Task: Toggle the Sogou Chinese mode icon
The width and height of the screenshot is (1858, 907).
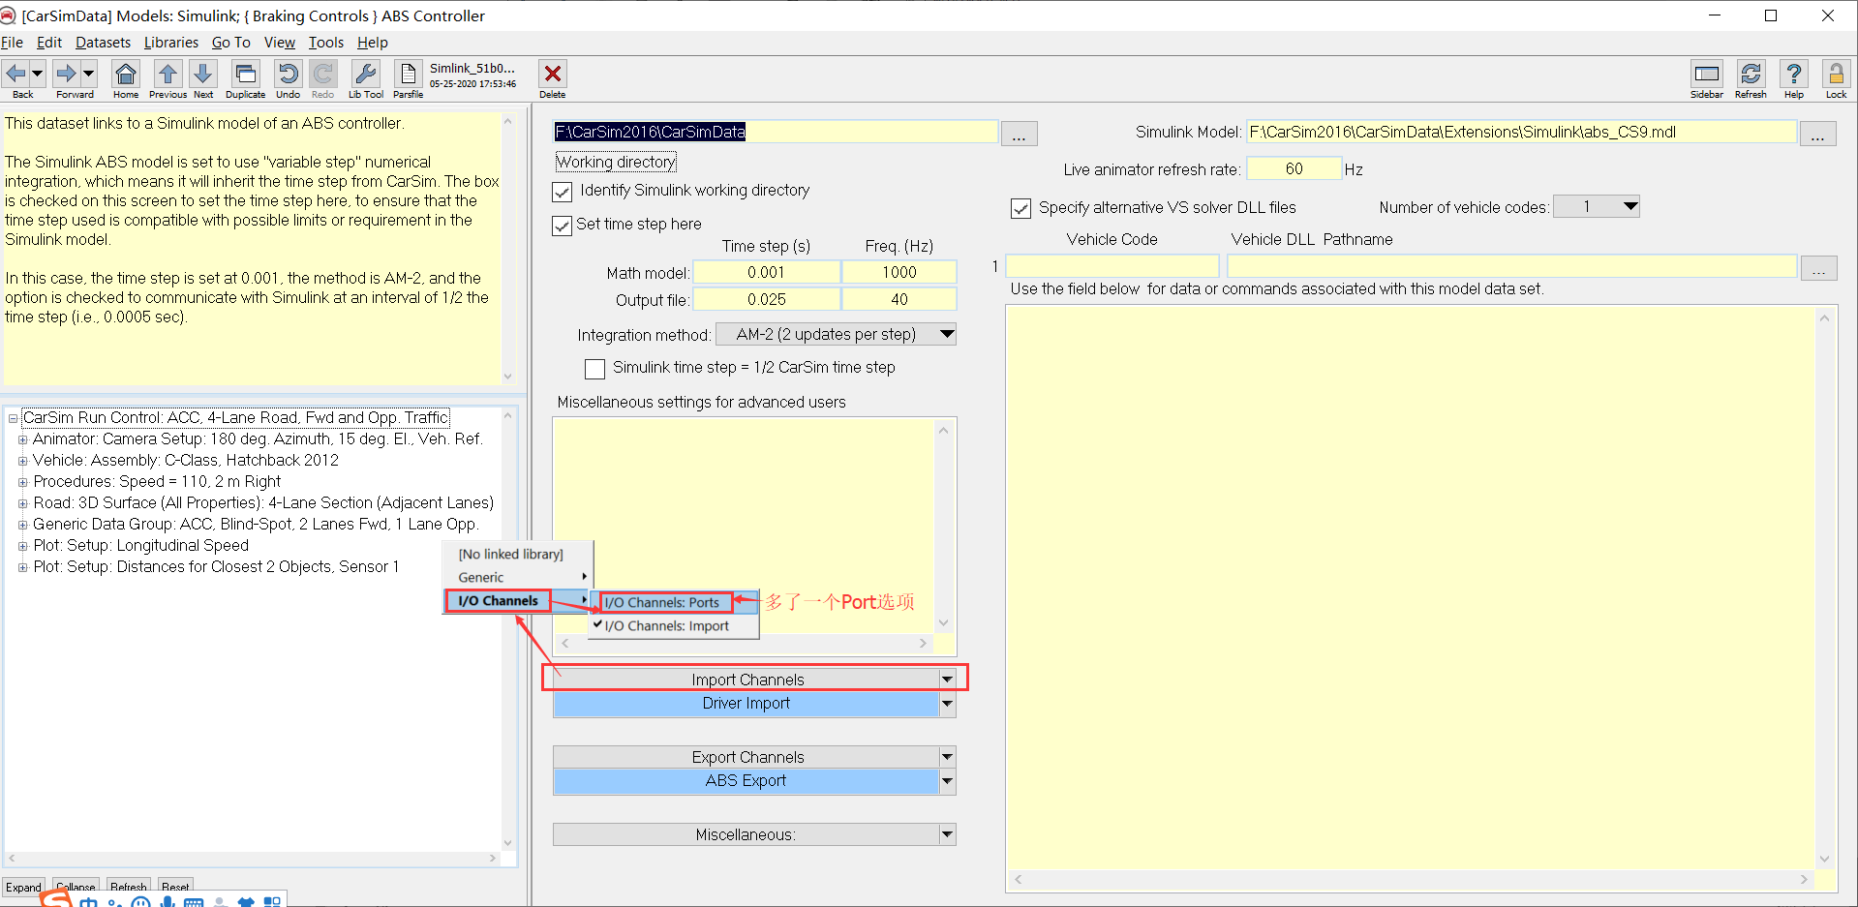Action: [x=89, y=902]
